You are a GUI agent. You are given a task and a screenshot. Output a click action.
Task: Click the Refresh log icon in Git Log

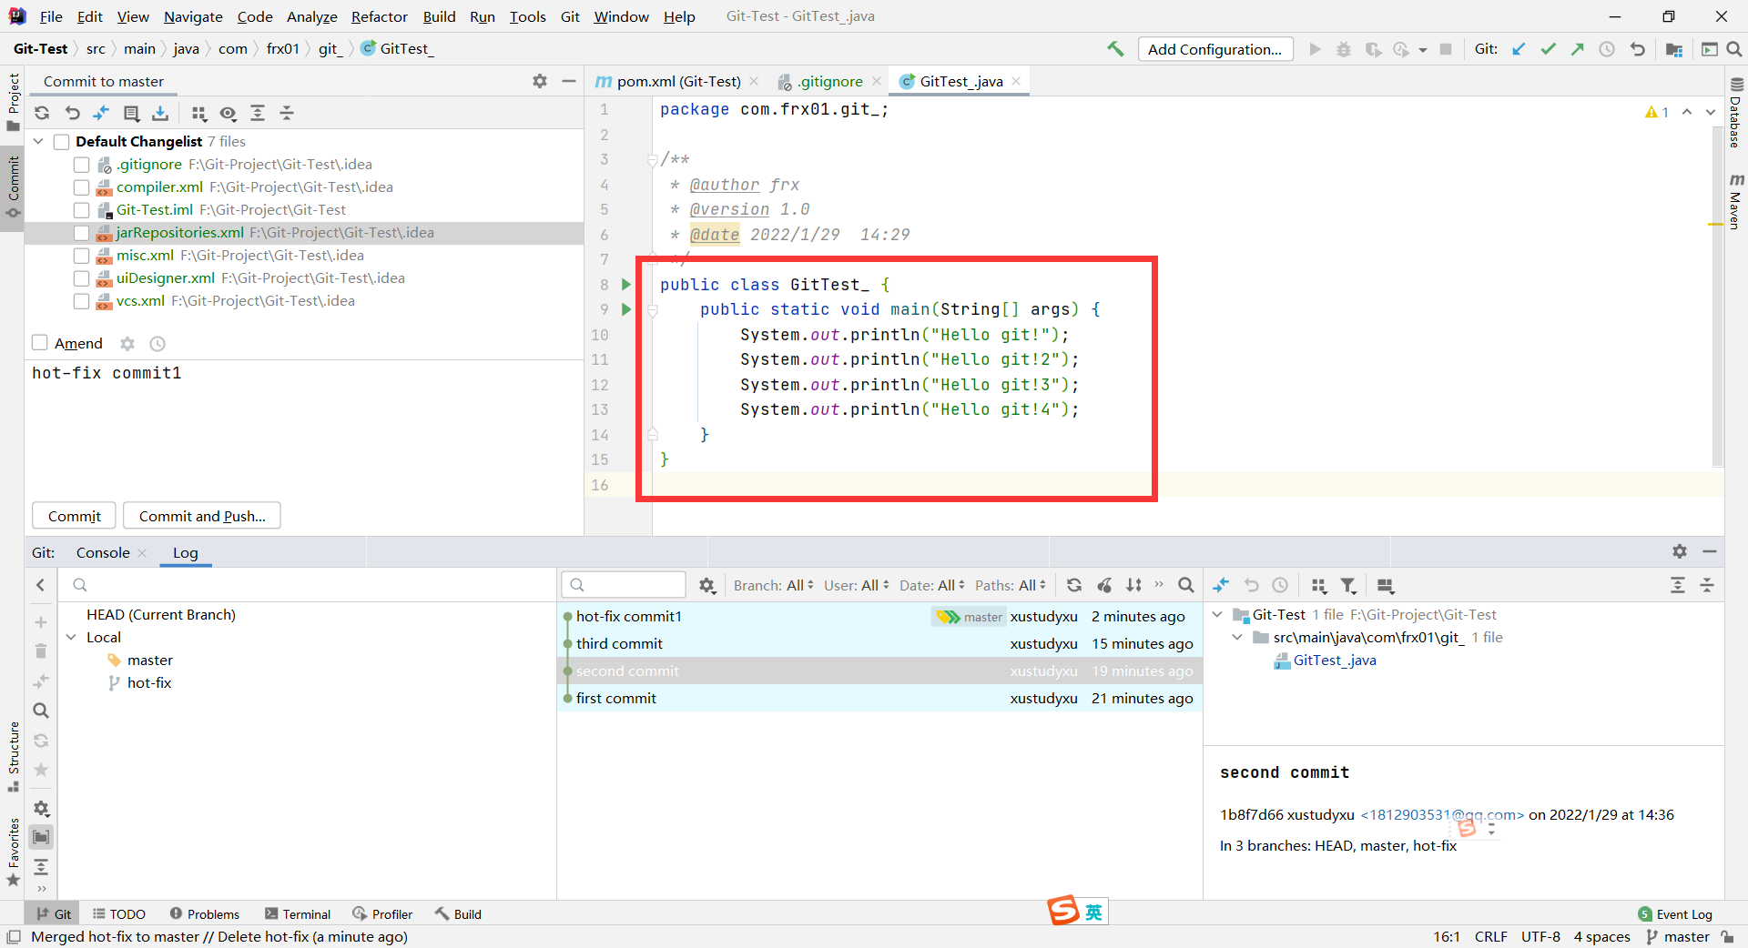point(1074,585)
